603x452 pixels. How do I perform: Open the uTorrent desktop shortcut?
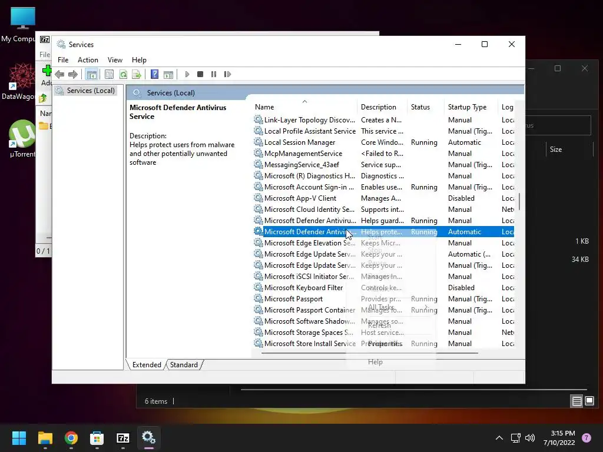pyautogui.click(x=22, y=139)
